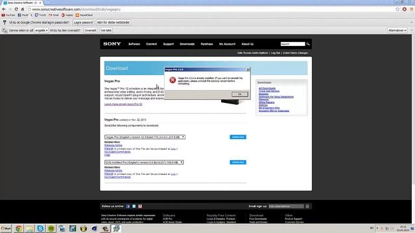Image resolution: width=415 pixels, height=233 pixels.
Task: Click the email sign up address field
Action: point(286,206)
